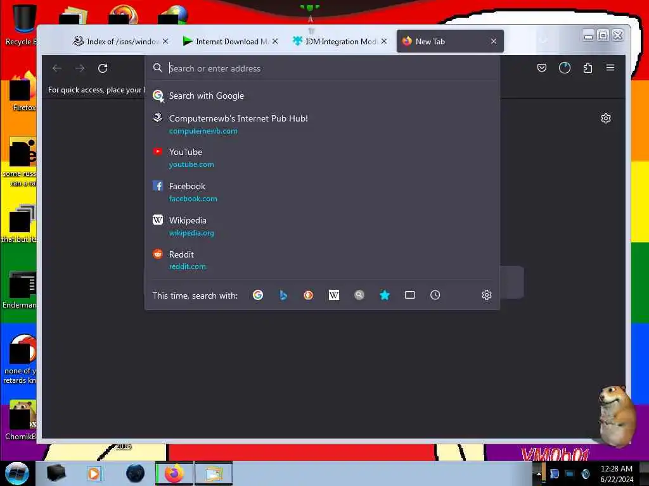Open the ChomikBox desktop icon

point(21,420)
